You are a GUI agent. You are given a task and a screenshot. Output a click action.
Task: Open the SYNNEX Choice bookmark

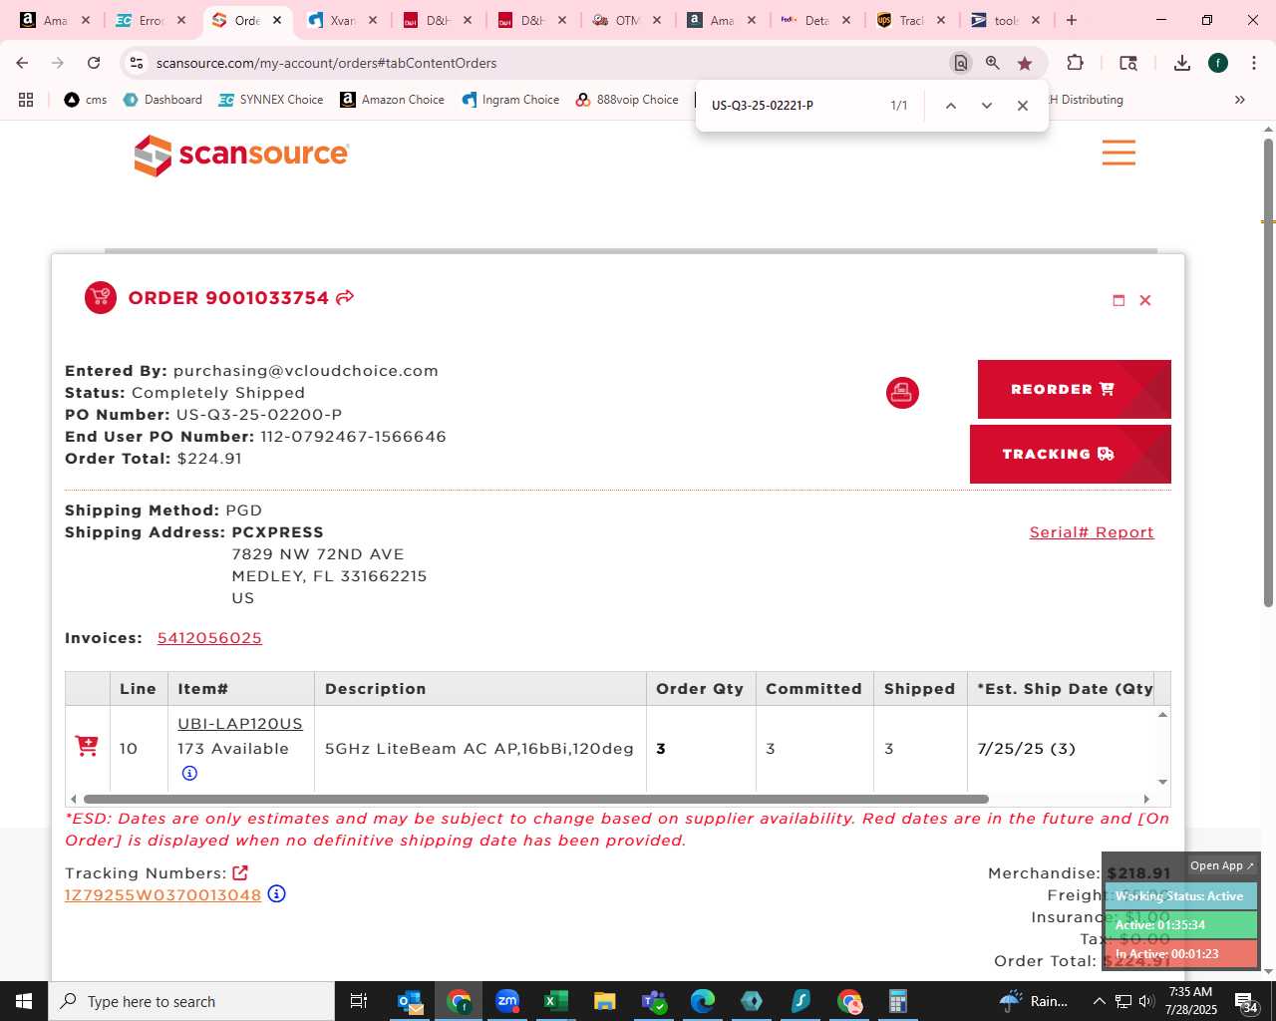click(271, 100)
